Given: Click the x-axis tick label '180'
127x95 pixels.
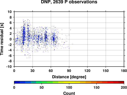Looking at the screenshot, I should click(124, 71).
